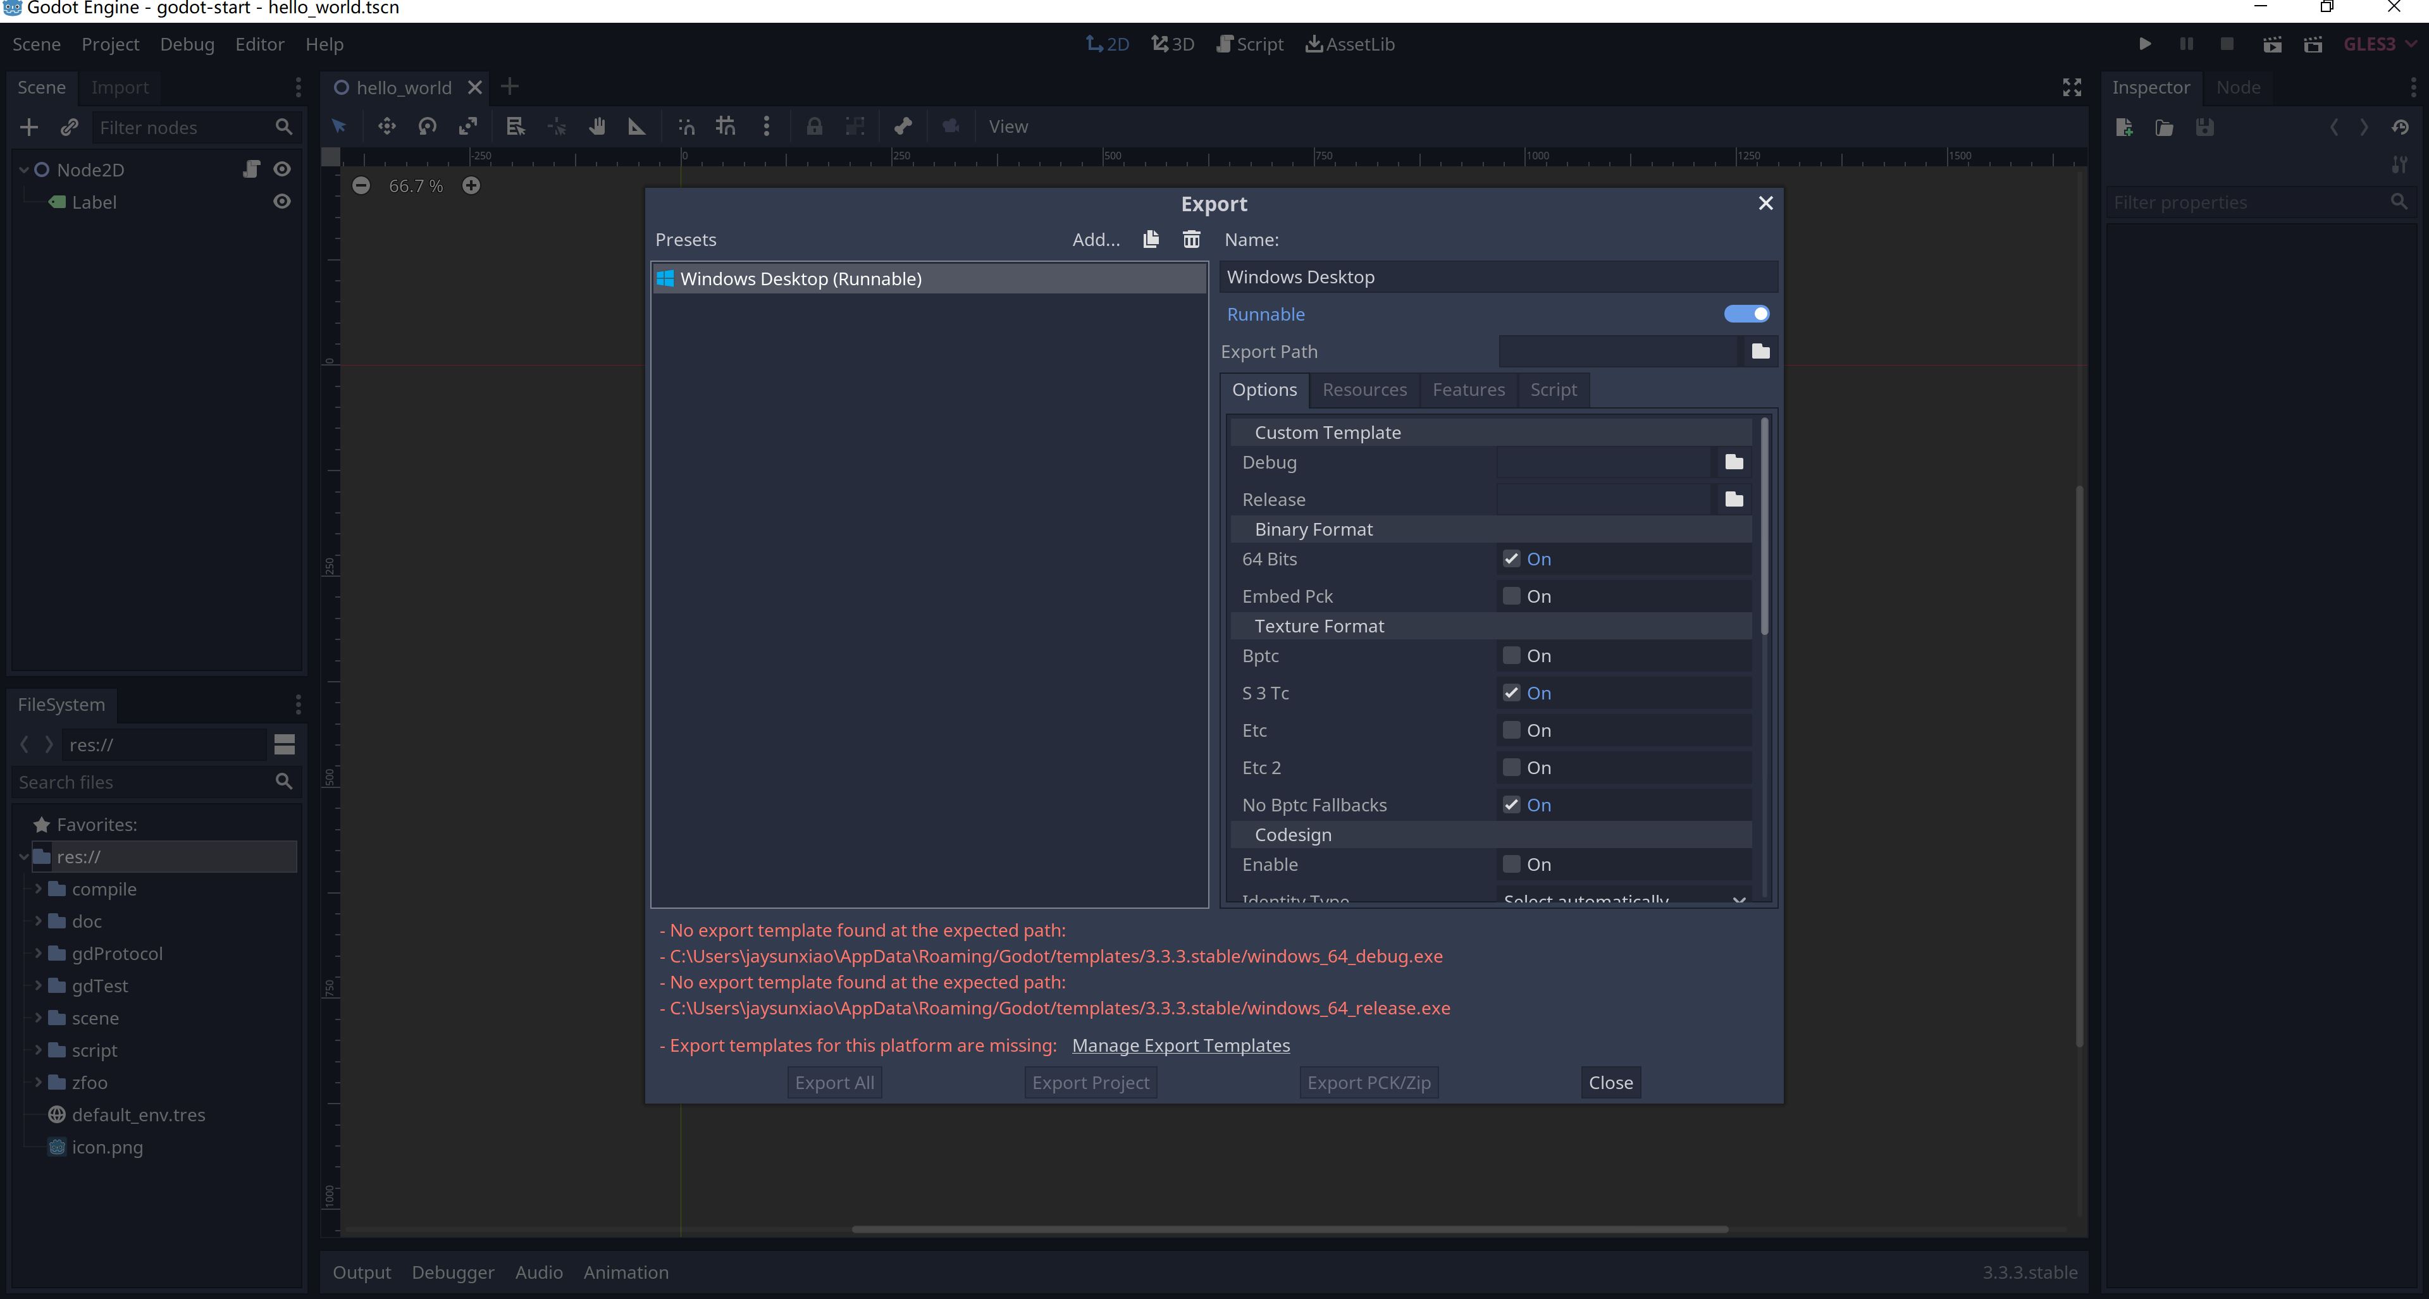Select the Move Mode tool

pos(386,126)
